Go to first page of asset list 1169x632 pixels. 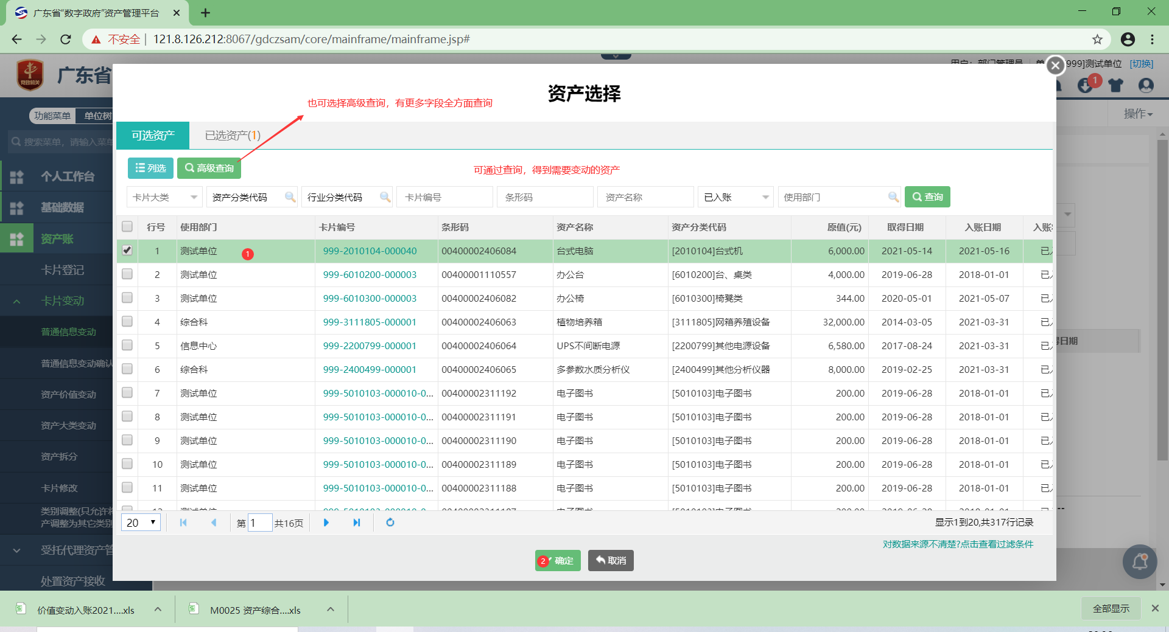point(183,523)
